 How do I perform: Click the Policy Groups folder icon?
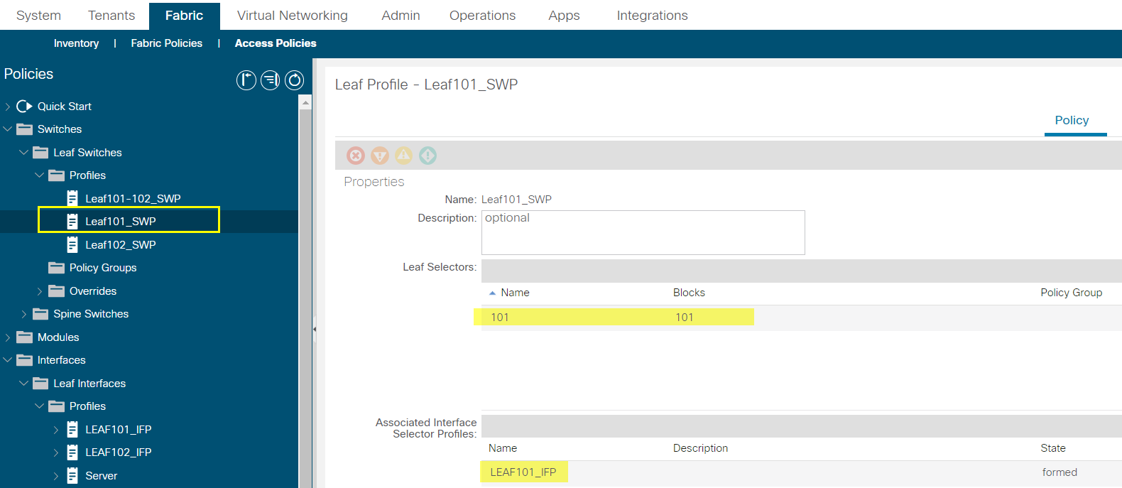pyautogui.click(x=57, y=268)
